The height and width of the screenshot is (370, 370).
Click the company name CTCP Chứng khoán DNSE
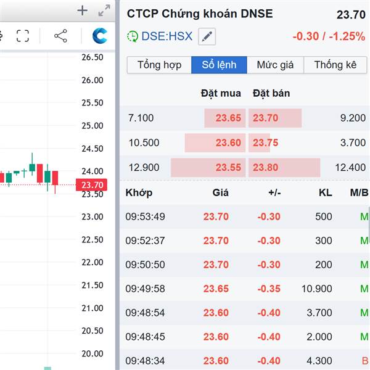tap(200, 14)
